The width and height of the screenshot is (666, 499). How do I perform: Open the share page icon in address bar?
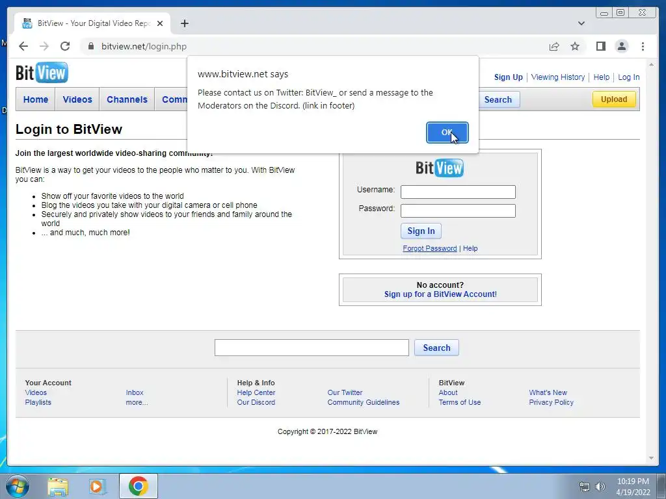pos(554,46)
